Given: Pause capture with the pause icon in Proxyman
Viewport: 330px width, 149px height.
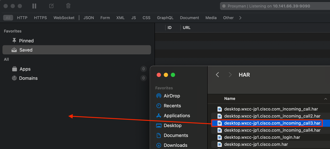Looking at the screenshot, I should click(34, 6).
